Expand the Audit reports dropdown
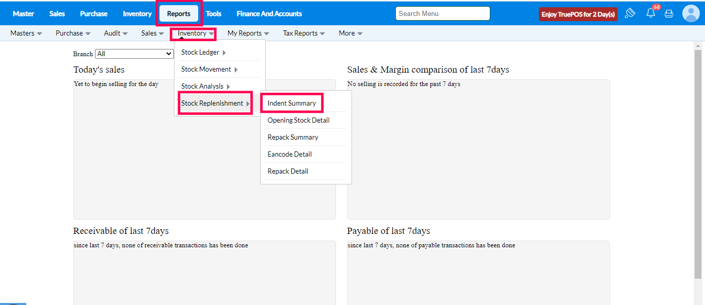705x305 pixels. pos(116,33)
